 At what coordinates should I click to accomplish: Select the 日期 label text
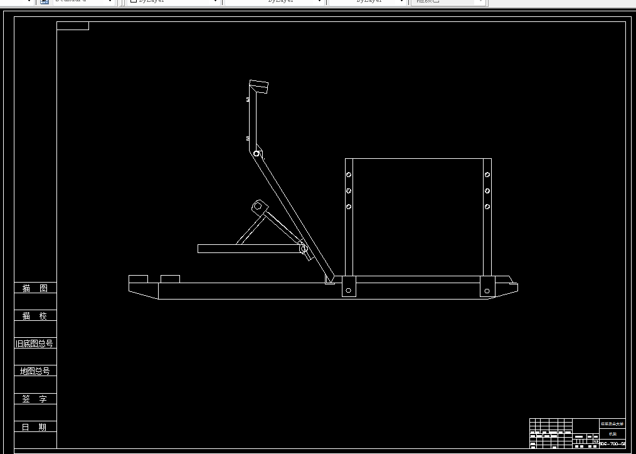(35, 427)
